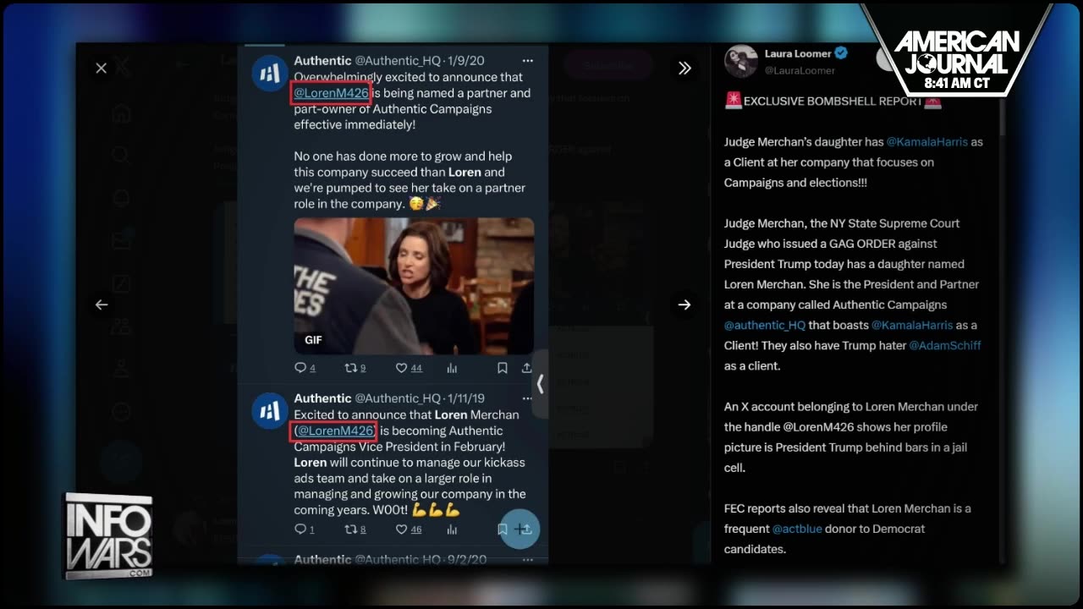This screenshot has width=1083, height=609.
Task: Open more options on the 1/11/19 Authentic tweet
Action: [x=528, y=398]
